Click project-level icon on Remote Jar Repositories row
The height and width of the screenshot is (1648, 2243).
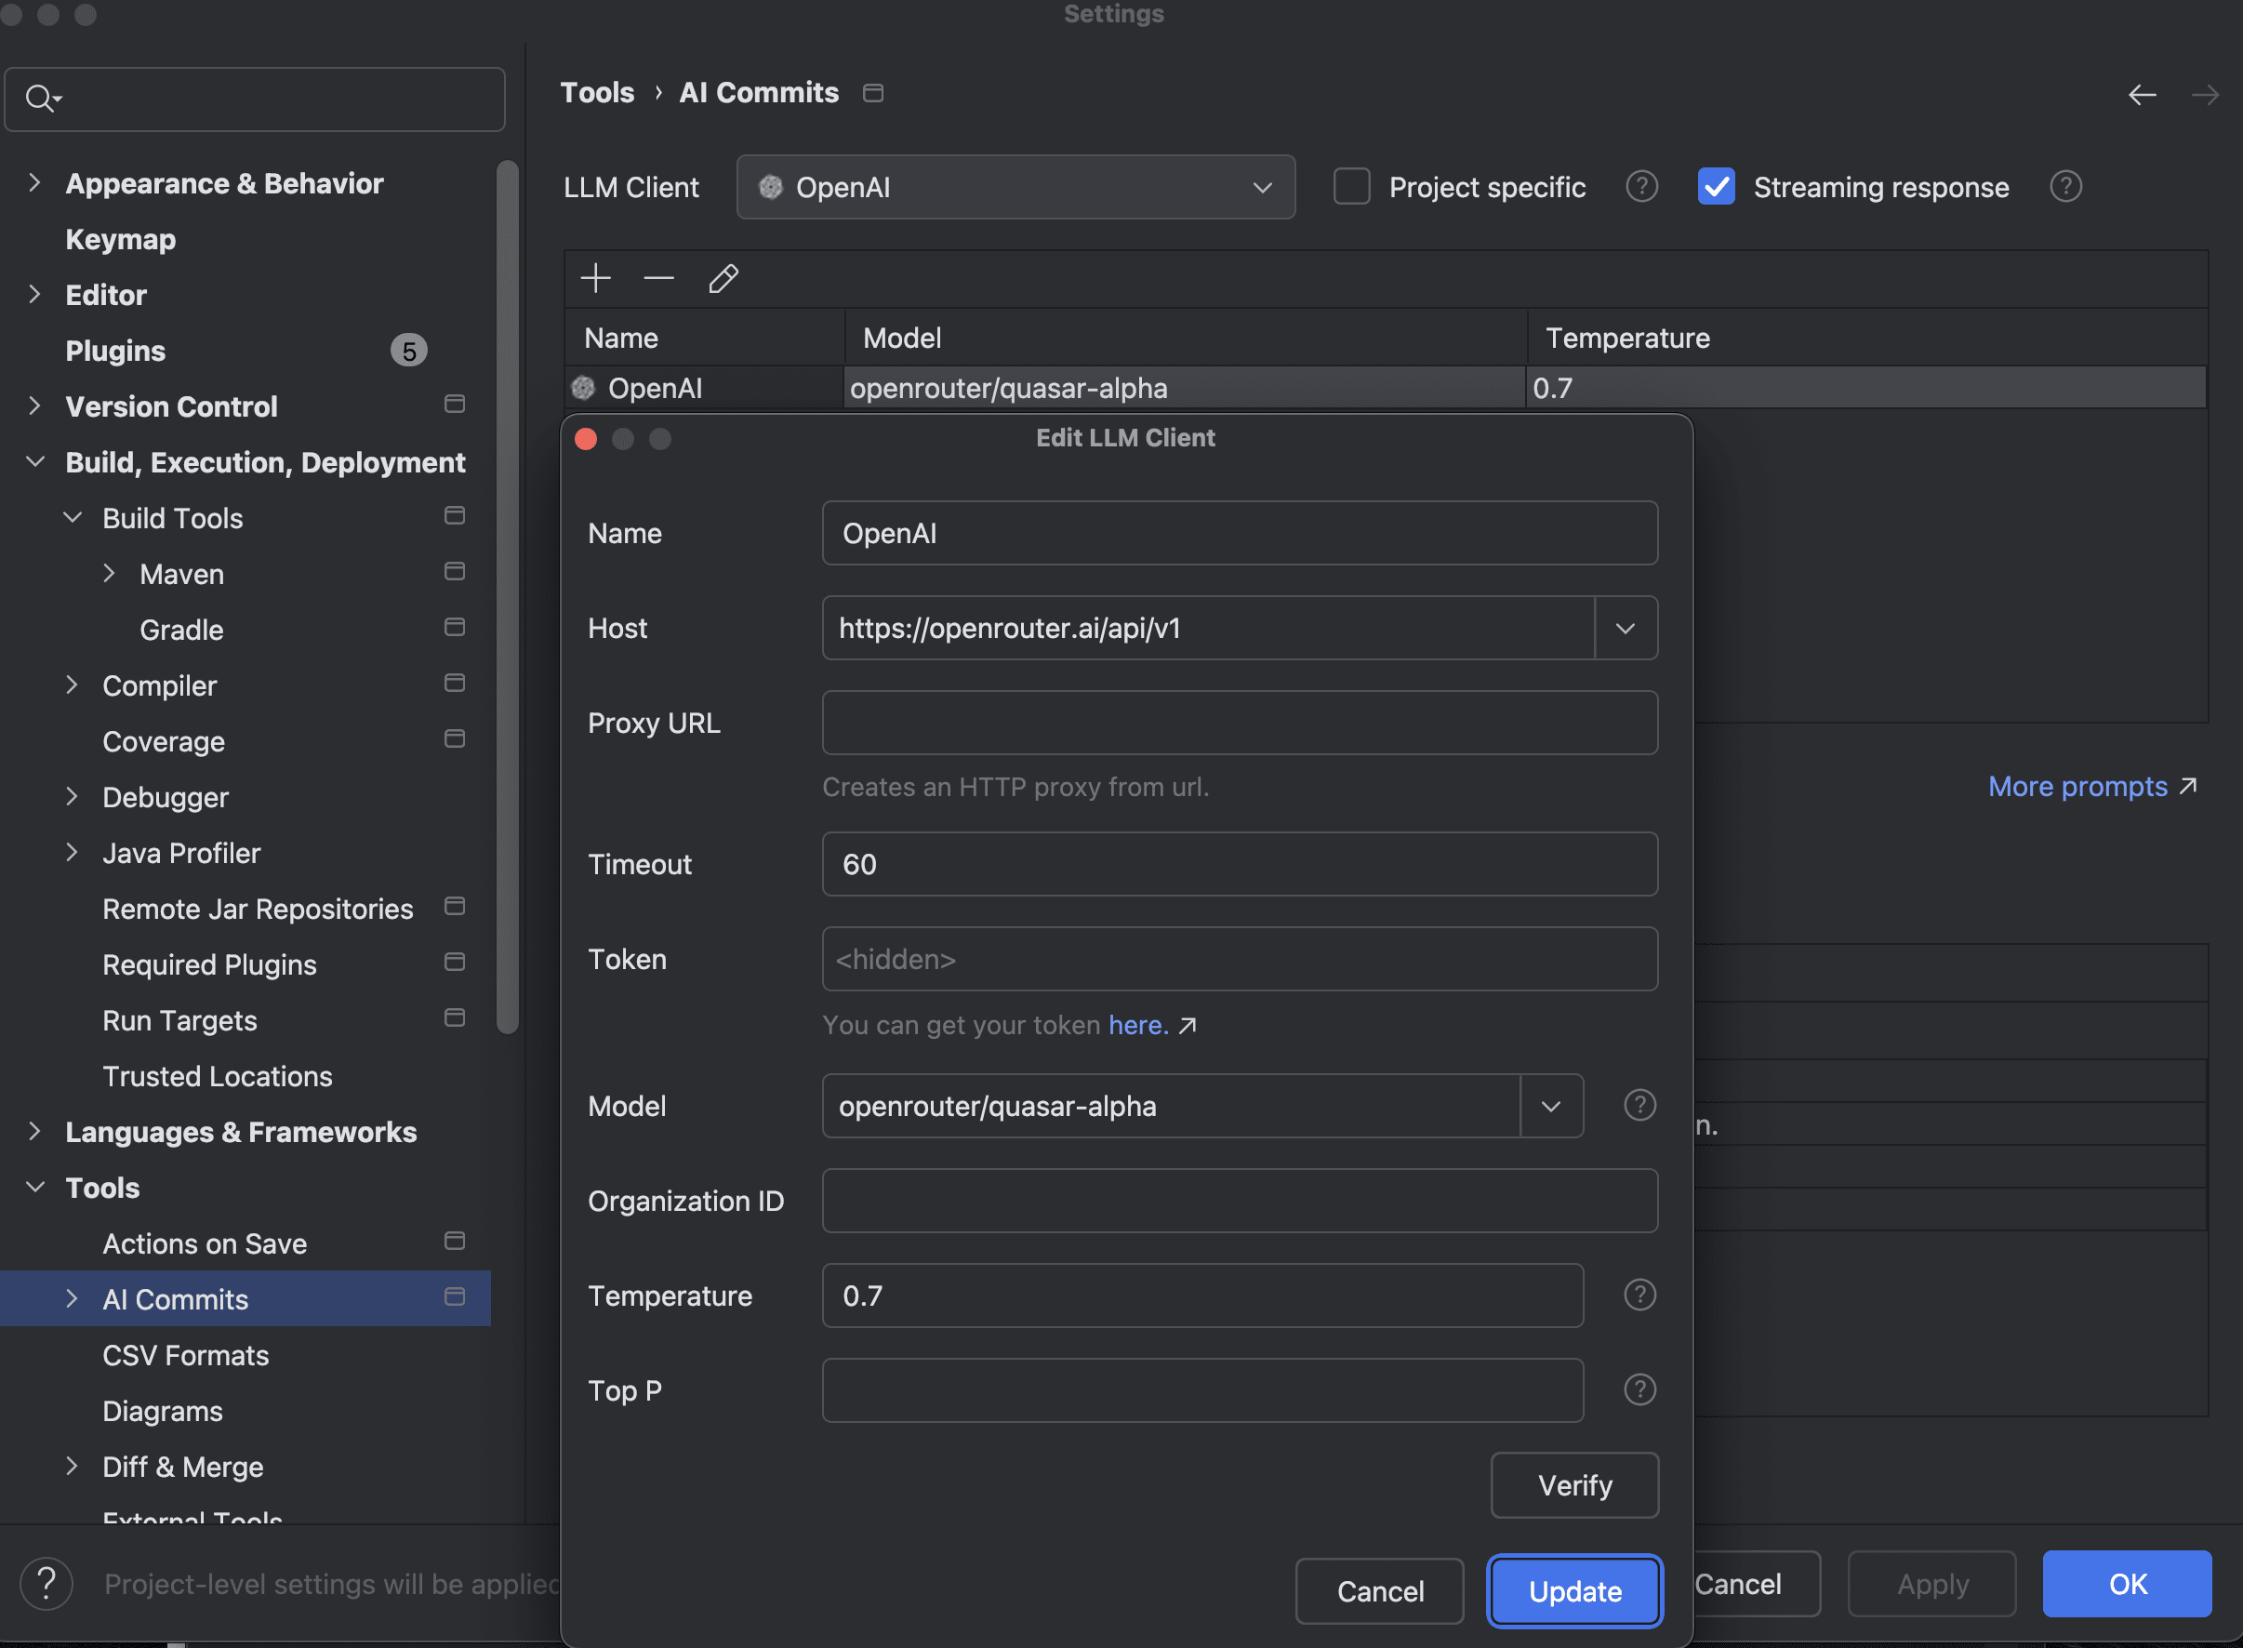[454, 907]
